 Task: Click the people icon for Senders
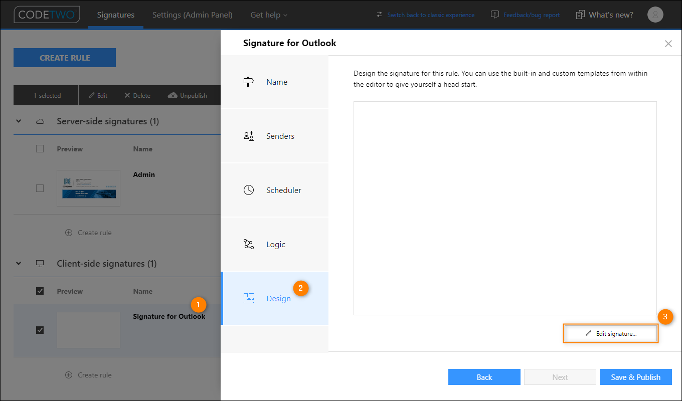249,136
